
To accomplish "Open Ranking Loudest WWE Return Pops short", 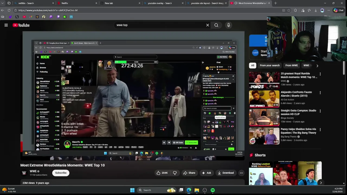I will (261, 173).
